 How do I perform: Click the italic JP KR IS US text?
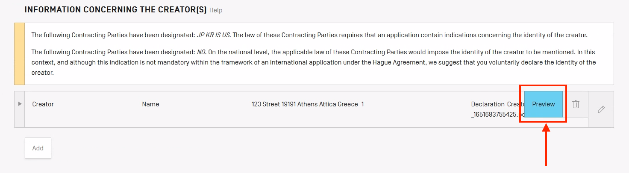coord(213,35)
